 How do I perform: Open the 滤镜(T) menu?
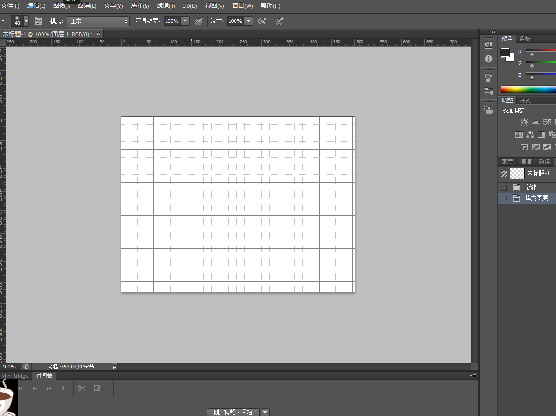pyautogui.click(x=166, y=6)
